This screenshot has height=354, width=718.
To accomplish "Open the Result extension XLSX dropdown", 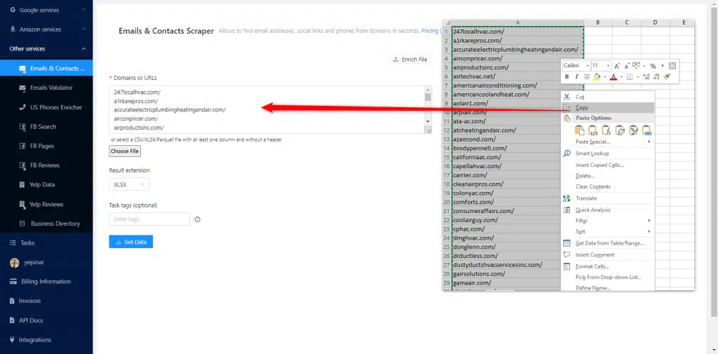I will click(x=129, y=184).
